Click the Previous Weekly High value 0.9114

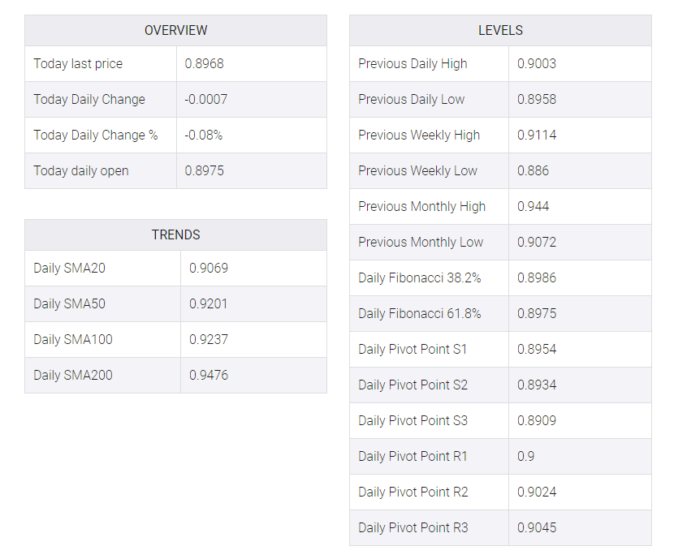[537, 135]
